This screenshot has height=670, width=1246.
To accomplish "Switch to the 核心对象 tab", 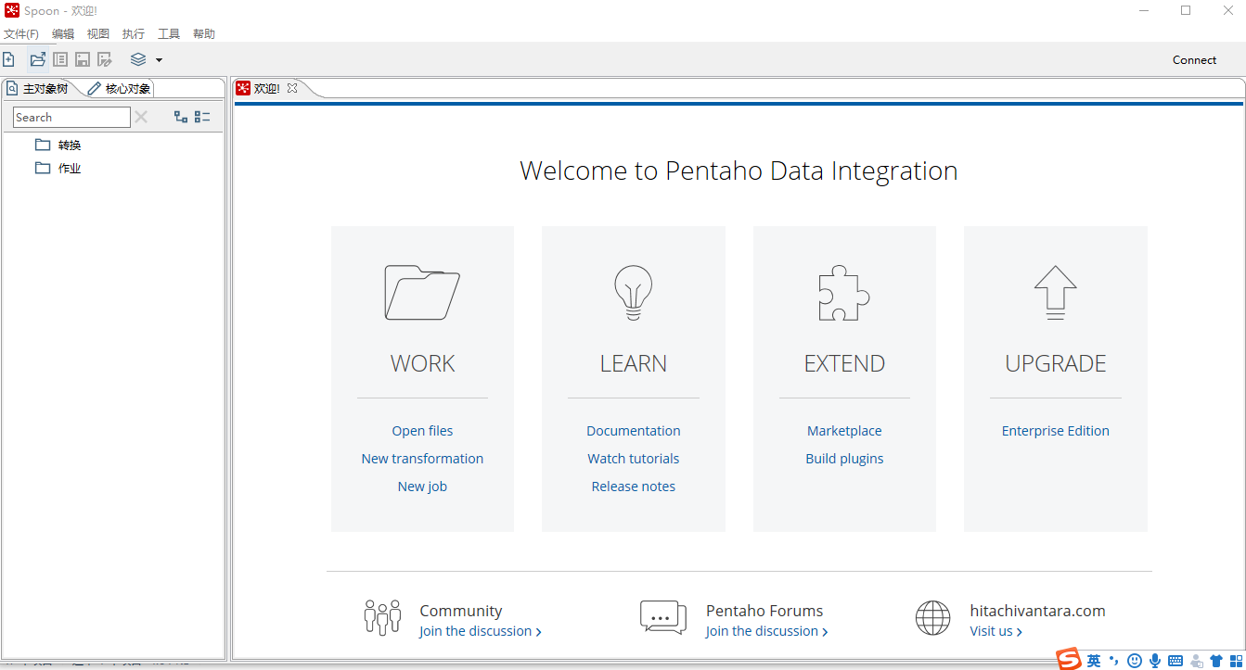I will (121, 89).
